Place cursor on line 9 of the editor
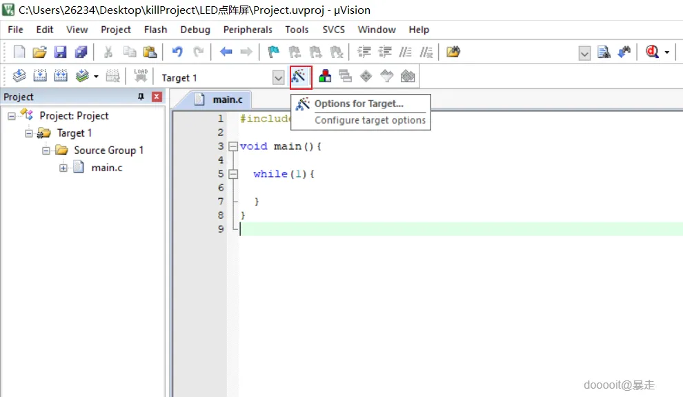 pos(460,229)
